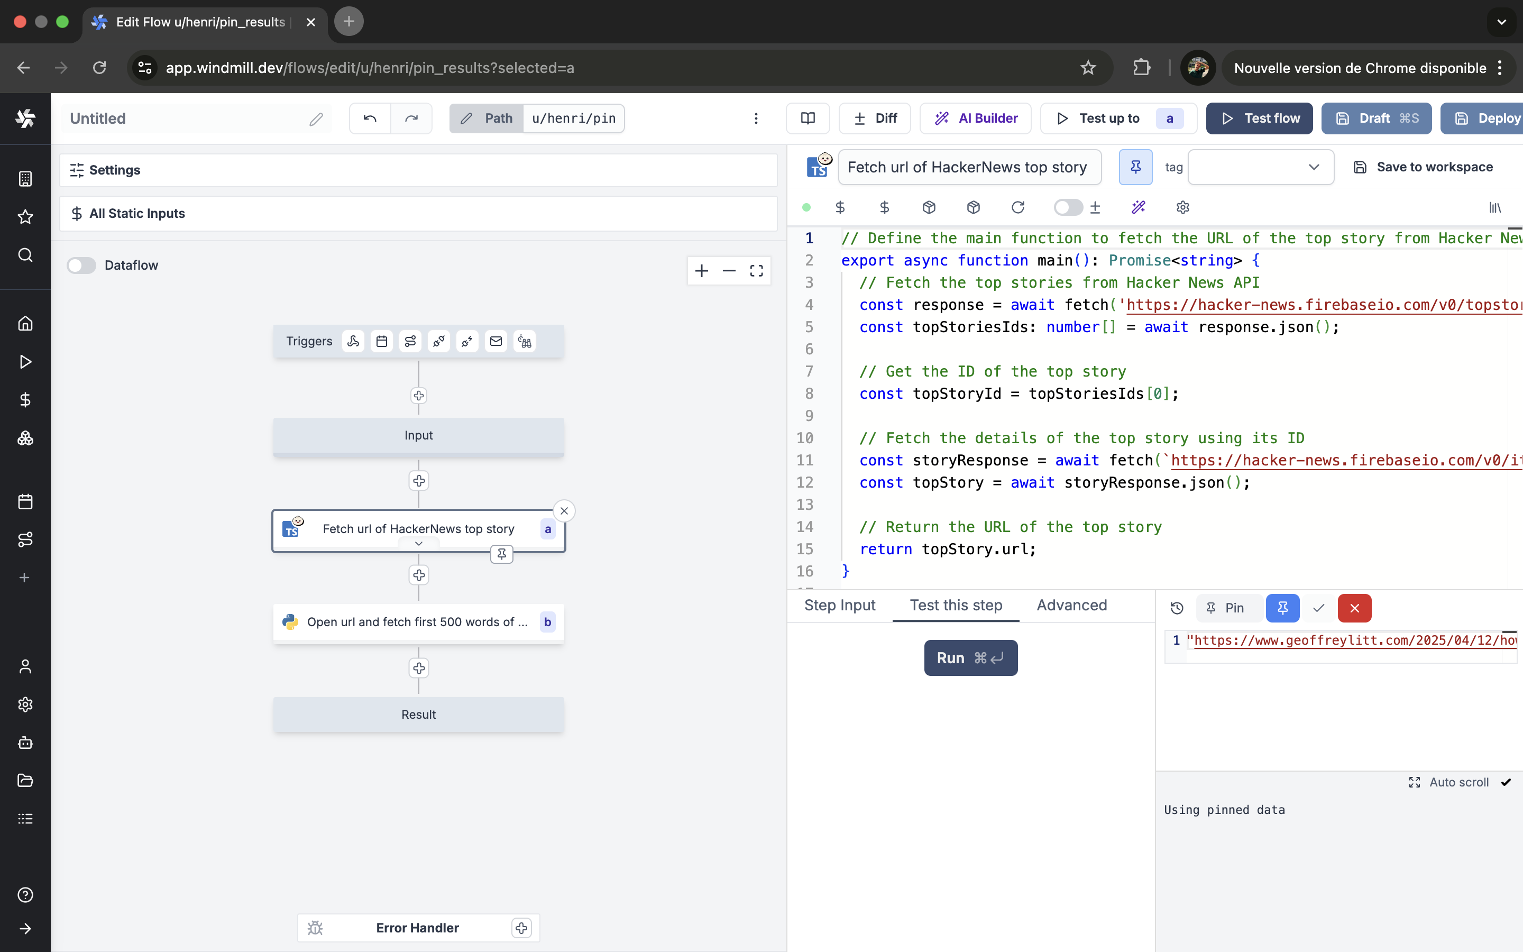The image size is (1523, 952).
Task: Open result history clock icon
Action: pyautogui.click(x=1176, y=608)
